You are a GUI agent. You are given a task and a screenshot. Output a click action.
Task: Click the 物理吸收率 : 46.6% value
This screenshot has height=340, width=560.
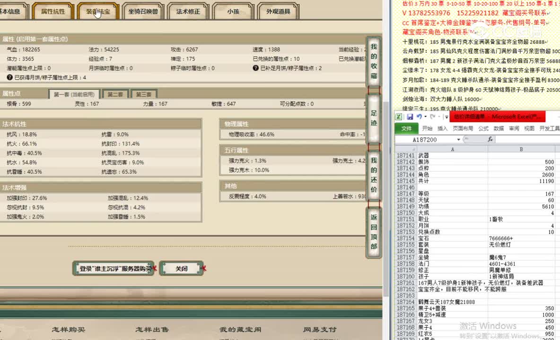click(252, 135)
